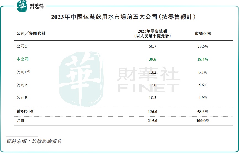Click the 資料來源 source note at bottom
Viewport: 239px width, 158px height.
click(x=34, y=141)
